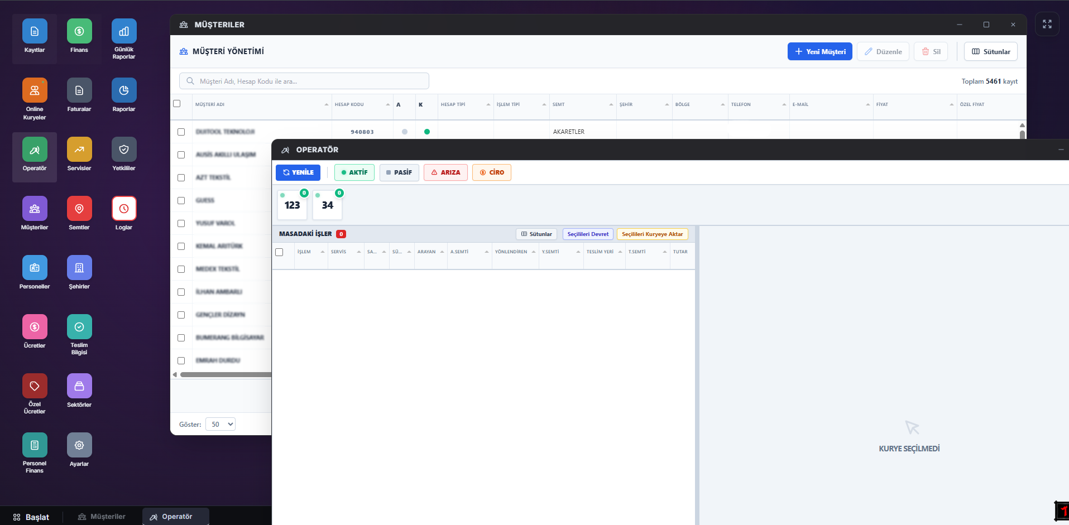Click the fullscreen icon at top right
Screen dimensions: 1069x525
pyautogui.click(x=1047, y=25)
